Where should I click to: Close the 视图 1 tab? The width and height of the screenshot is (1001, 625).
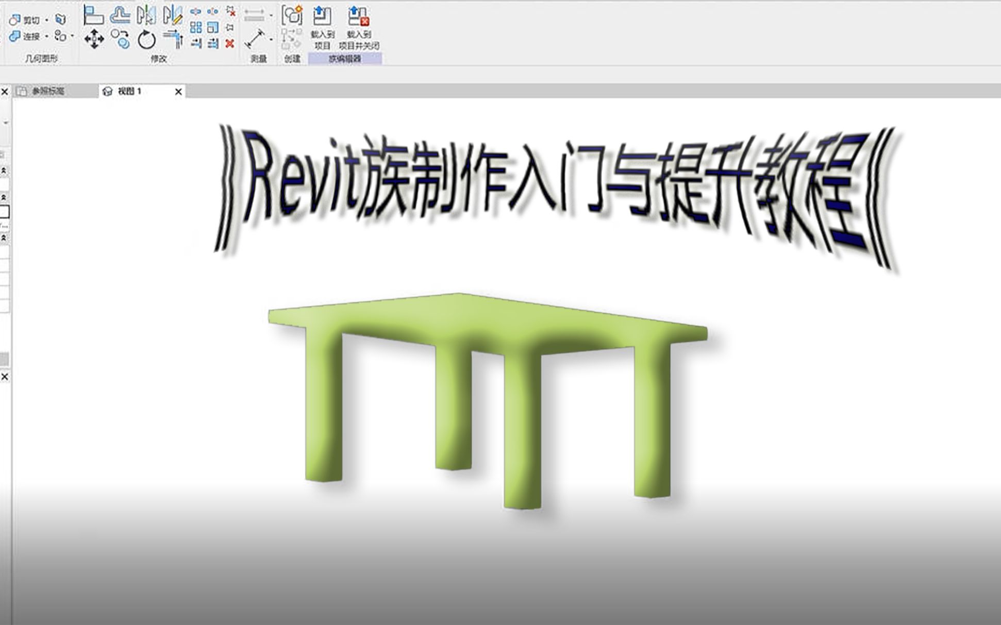(178, 92)
